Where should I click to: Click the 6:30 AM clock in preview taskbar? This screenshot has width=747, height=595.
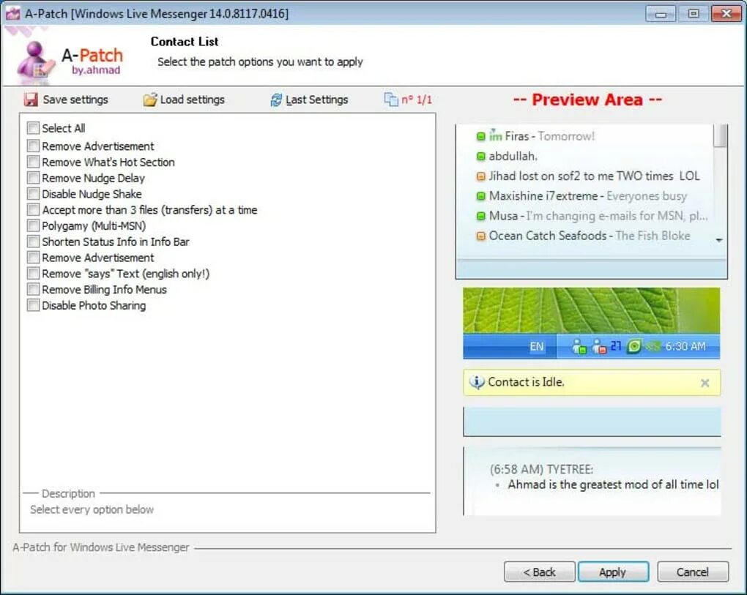click(685, 346)
